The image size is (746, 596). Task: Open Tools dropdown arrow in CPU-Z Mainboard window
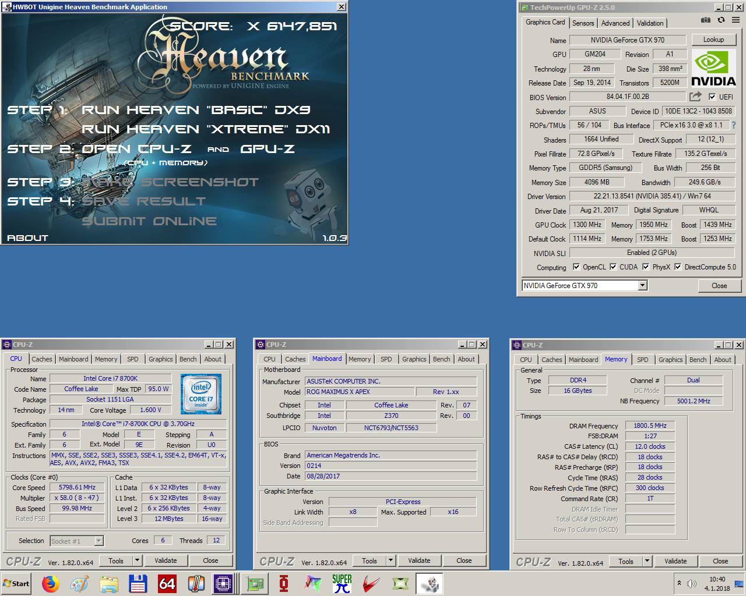tap(390, 561)
